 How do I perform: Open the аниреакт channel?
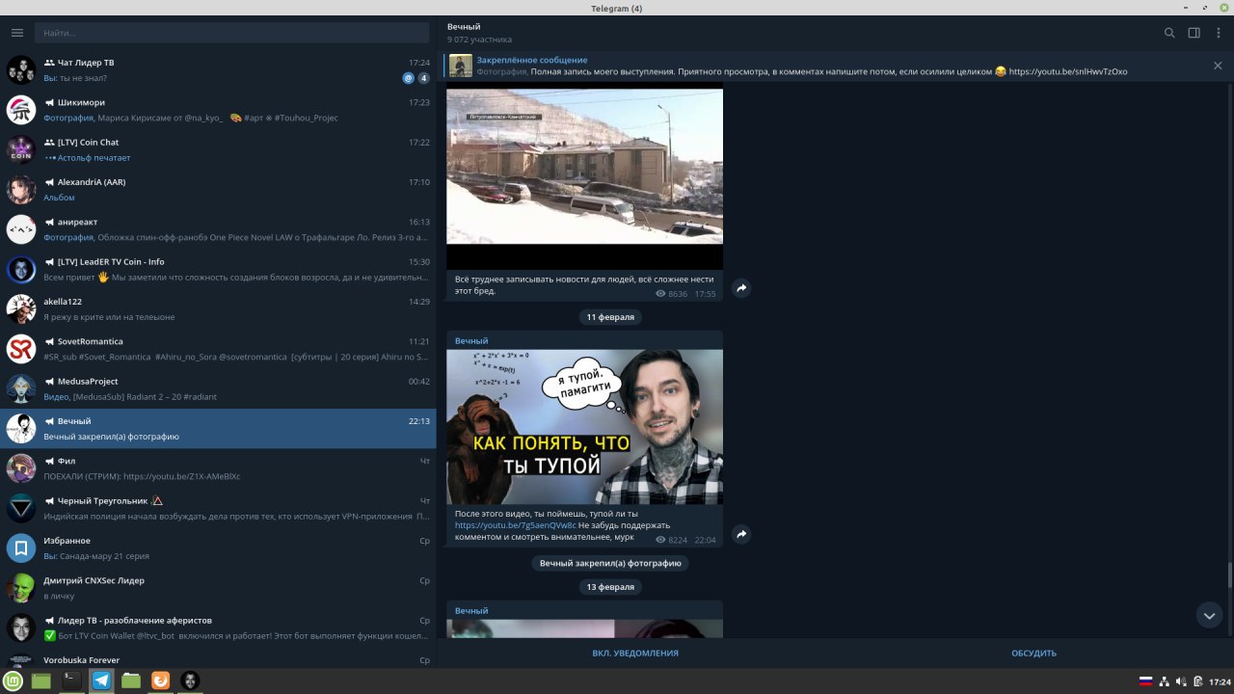pyautogui.click(x=218, y=229)
